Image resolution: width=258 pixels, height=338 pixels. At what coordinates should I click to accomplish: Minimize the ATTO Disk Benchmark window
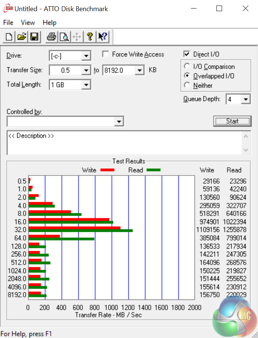(x=193, y=9)
